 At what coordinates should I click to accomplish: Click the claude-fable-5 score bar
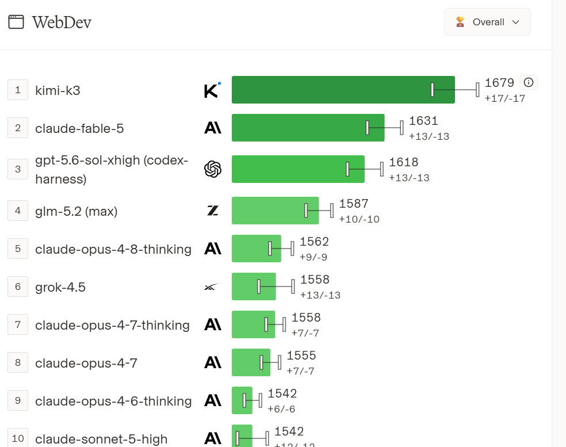[x=308, y=128]
